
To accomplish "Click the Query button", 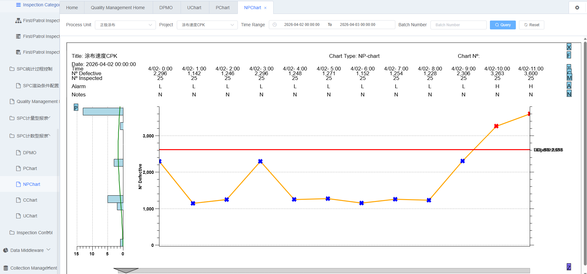I will tap(503, 25).
